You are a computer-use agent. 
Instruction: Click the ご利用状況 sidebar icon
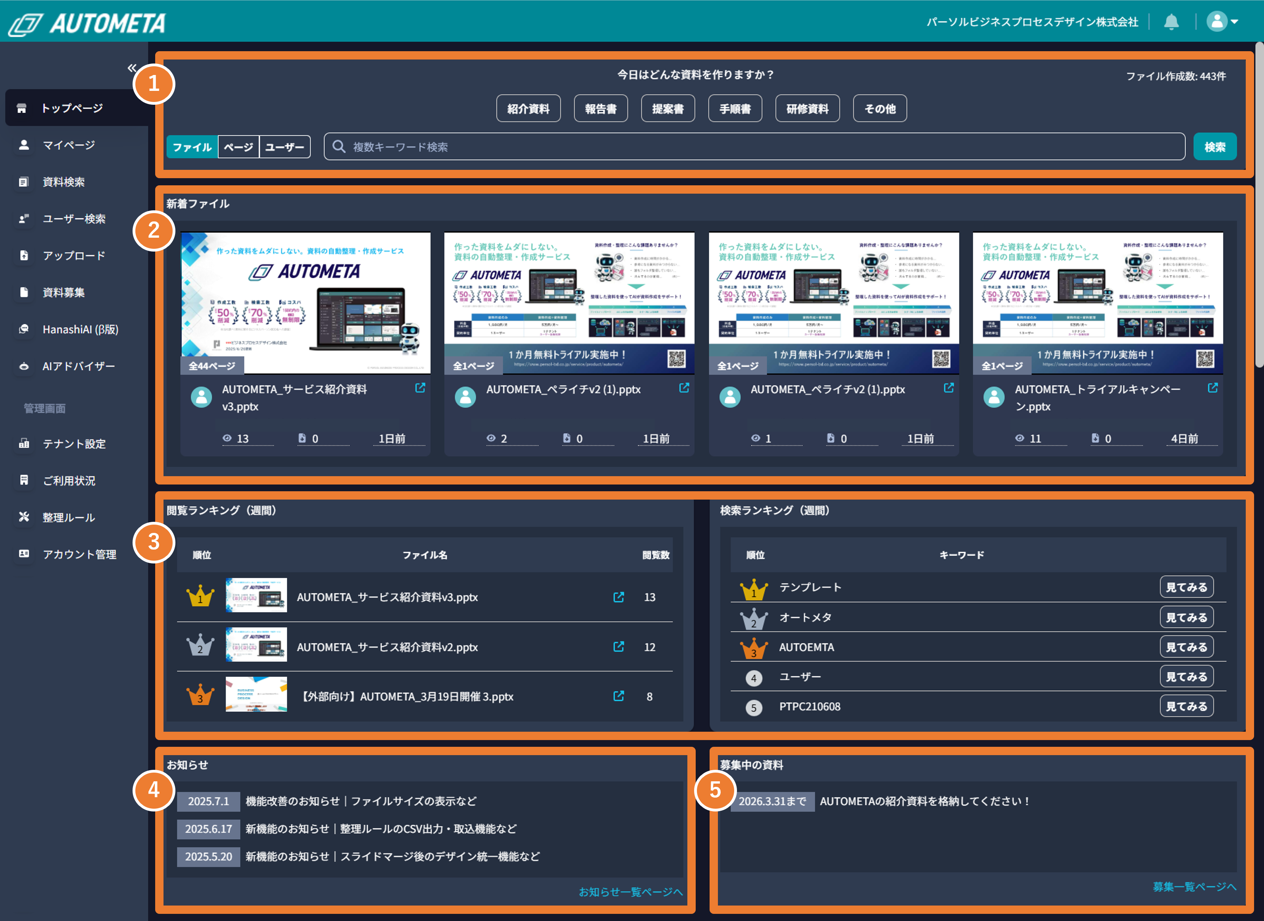pyautogui.click(x=24, y=480)
